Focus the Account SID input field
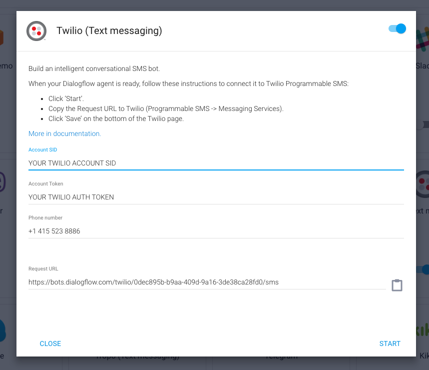This screenshot has width=429, height=370. coord(216,163)
